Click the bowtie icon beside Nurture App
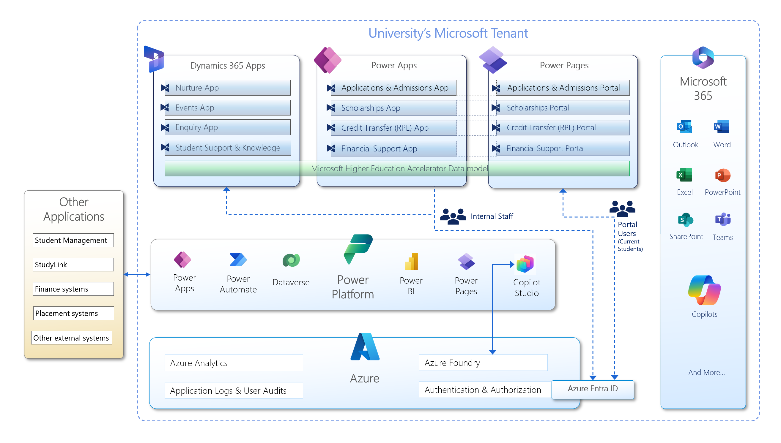This screenshot has width=781, height=443. [x=165, y=88]
